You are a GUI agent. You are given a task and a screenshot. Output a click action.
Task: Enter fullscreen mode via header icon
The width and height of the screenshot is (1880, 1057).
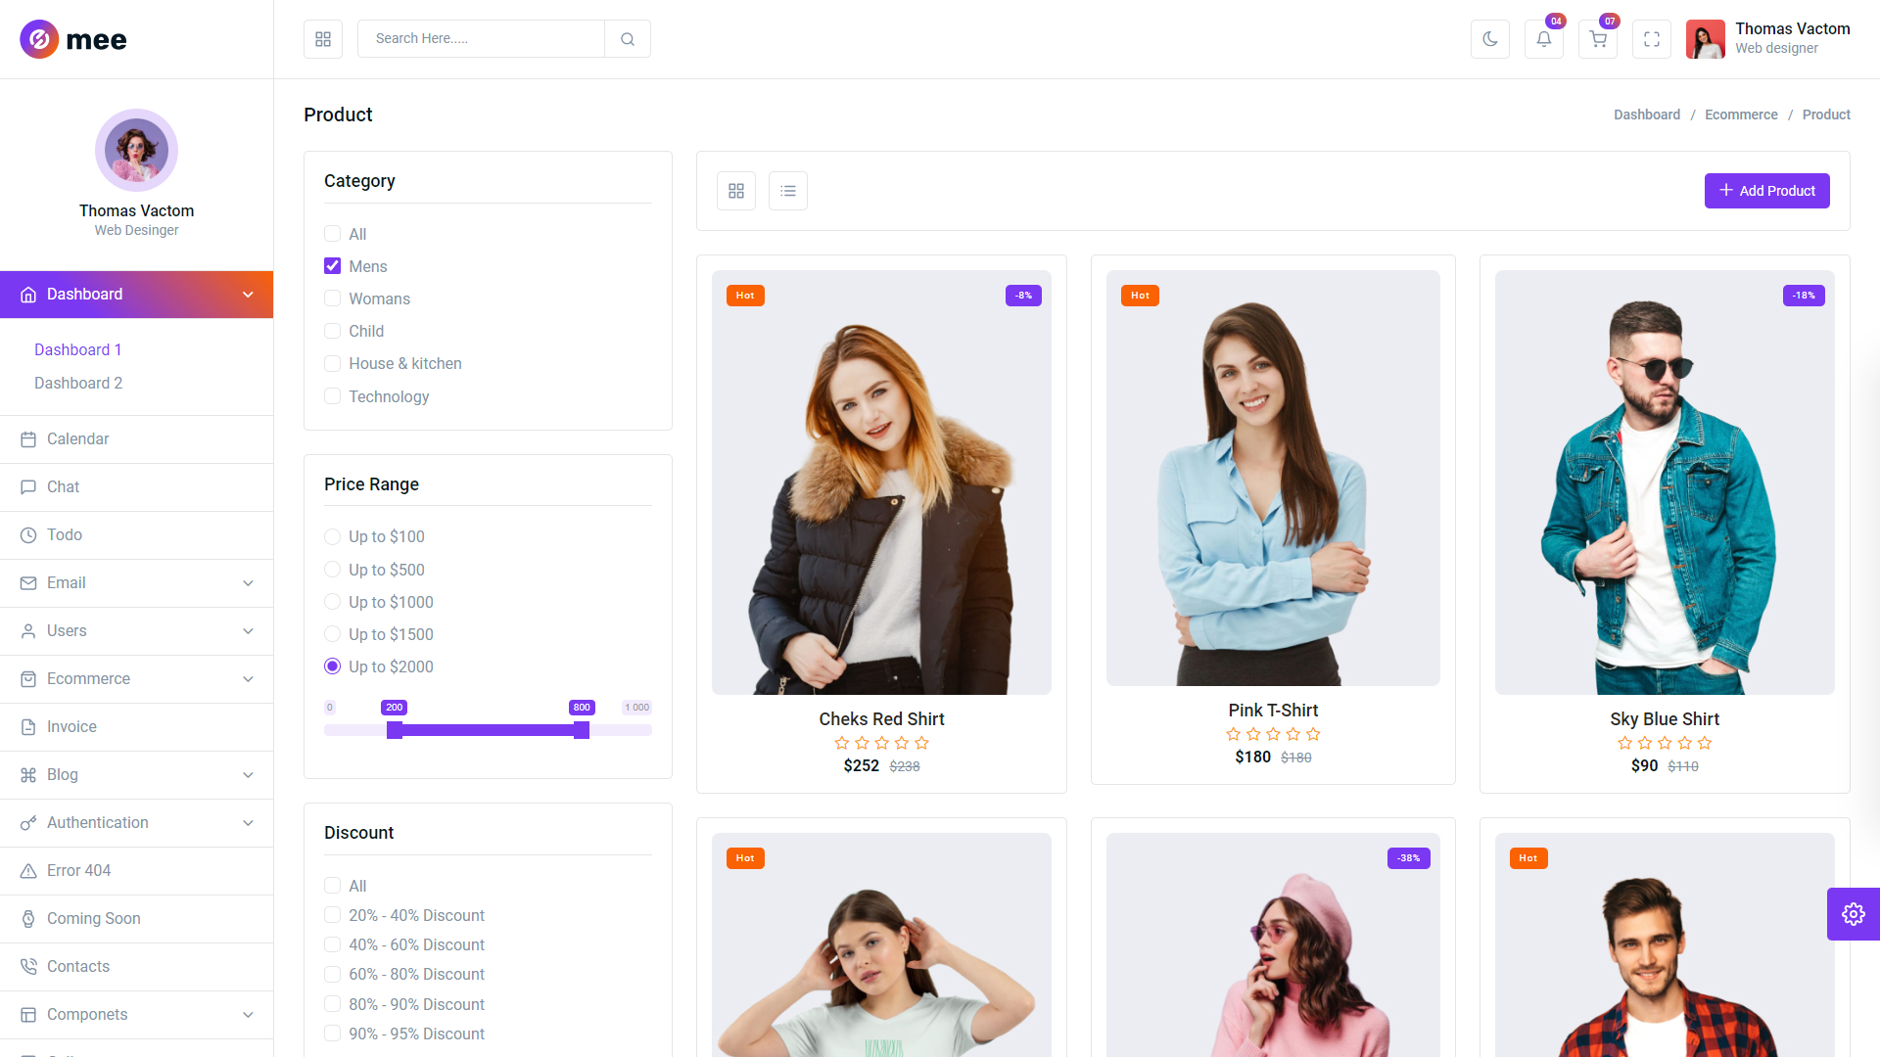tap(1651, 39)
